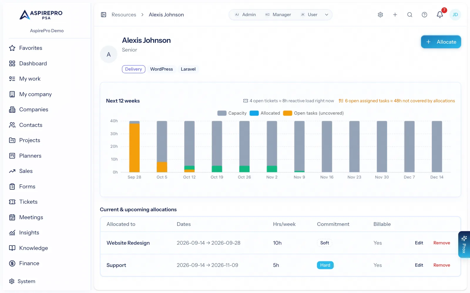Expand the role switcher dropdown chevron
This screenshot has width=470, height=293.
pos(326,15)
